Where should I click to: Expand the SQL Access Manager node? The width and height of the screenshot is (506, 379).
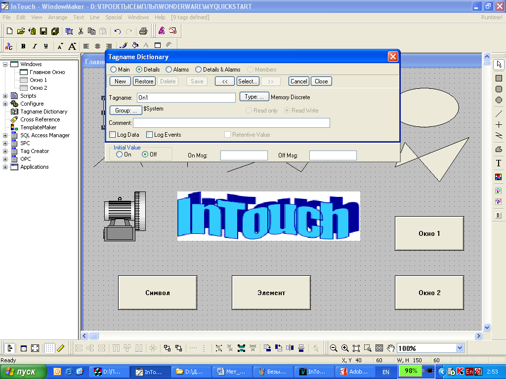5,135
